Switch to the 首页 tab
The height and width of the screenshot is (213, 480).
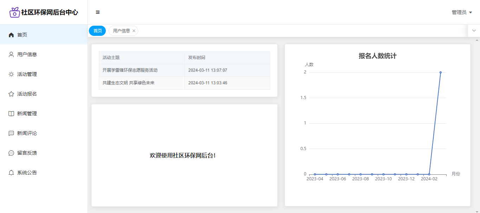97,31
